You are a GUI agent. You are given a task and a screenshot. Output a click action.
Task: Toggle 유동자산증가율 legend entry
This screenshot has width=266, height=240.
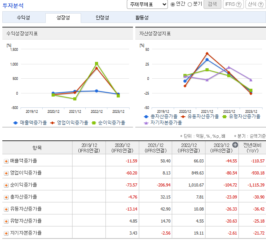pos(200,117)
